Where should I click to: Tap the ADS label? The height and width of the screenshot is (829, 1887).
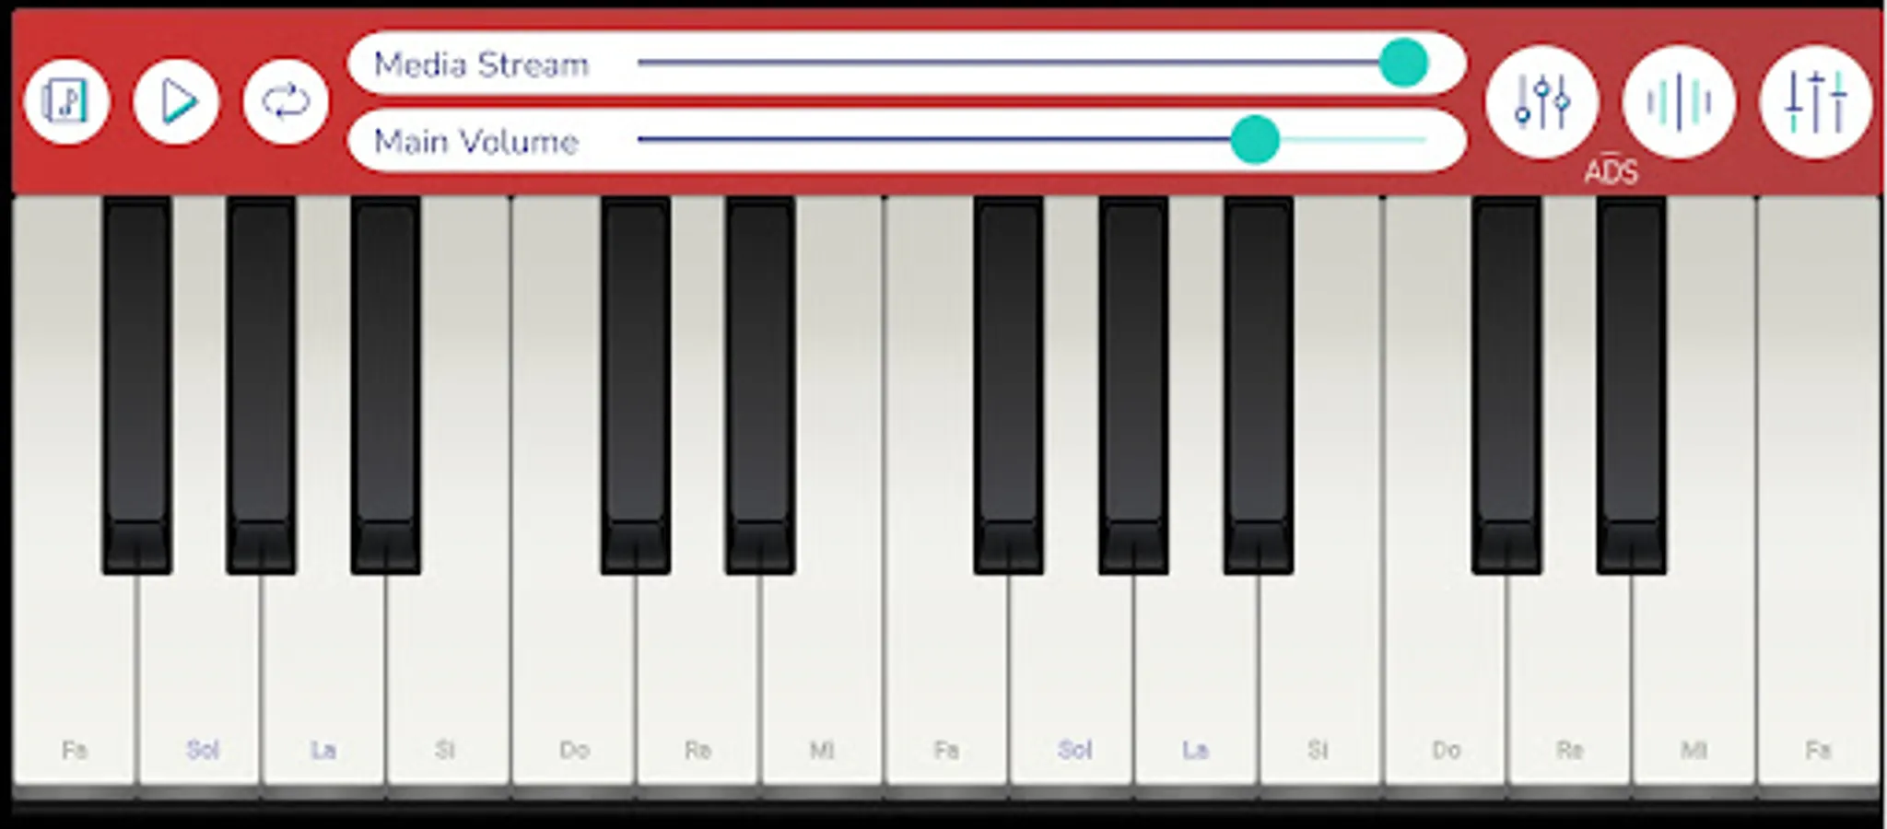[1611, 171]
